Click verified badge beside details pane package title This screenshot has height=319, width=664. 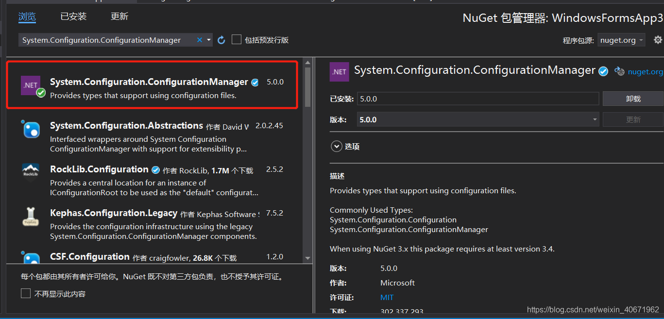pyautogui.click(x=603, y=71)
